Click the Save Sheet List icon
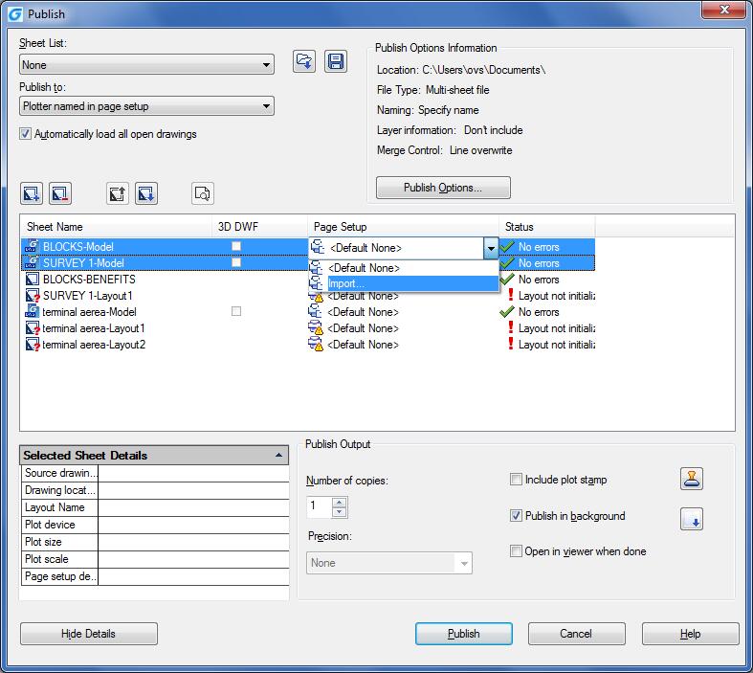Screen dimensions: 753x673 pos(335,62)
